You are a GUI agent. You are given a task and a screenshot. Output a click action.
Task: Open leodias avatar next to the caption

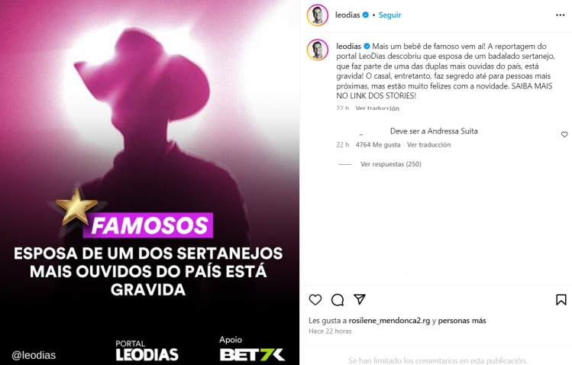point(318,50)
